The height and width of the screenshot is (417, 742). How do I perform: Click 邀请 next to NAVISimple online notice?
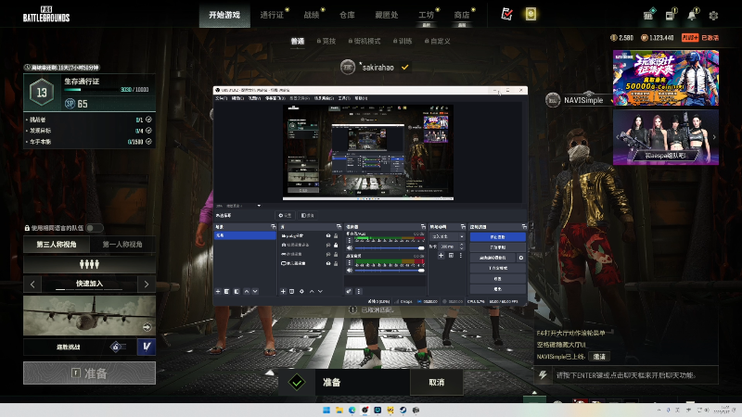599,357
